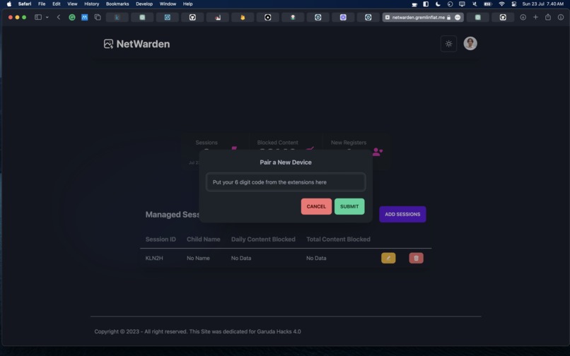This screenshot has height=356, width=570.
Task: Open the Safari menu
Action: (25, 4)
